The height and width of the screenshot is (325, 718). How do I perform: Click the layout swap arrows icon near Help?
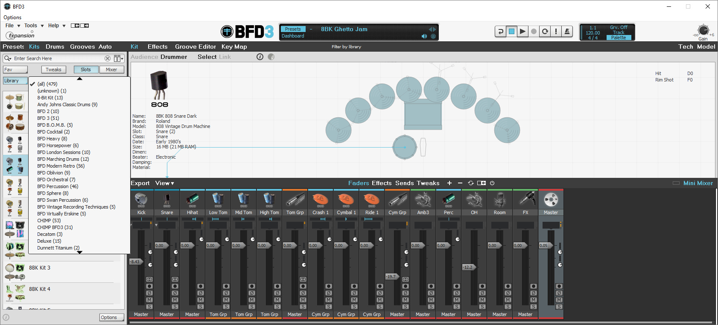(80, 26)
